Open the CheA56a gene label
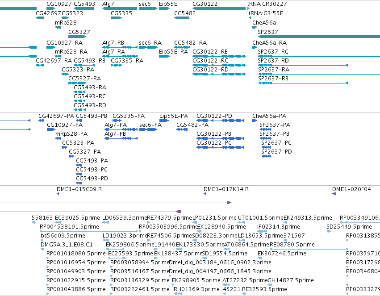This screenshot has width=380, height=296. point(264,22)
